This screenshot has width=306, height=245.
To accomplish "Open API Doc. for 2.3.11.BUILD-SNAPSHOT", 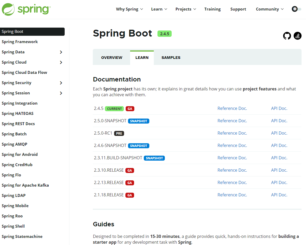I will click(279, 158).
